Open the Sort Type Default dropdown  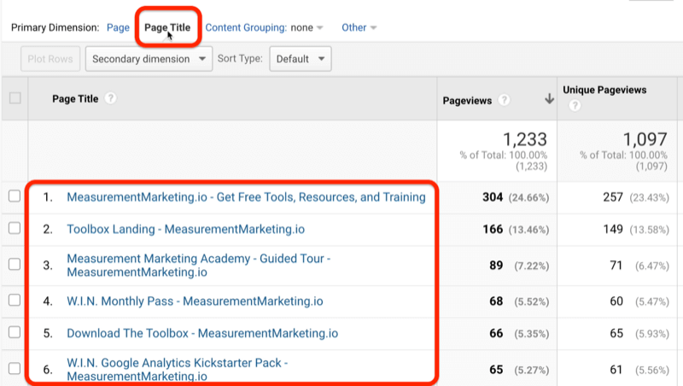click(x=301, y=59)
